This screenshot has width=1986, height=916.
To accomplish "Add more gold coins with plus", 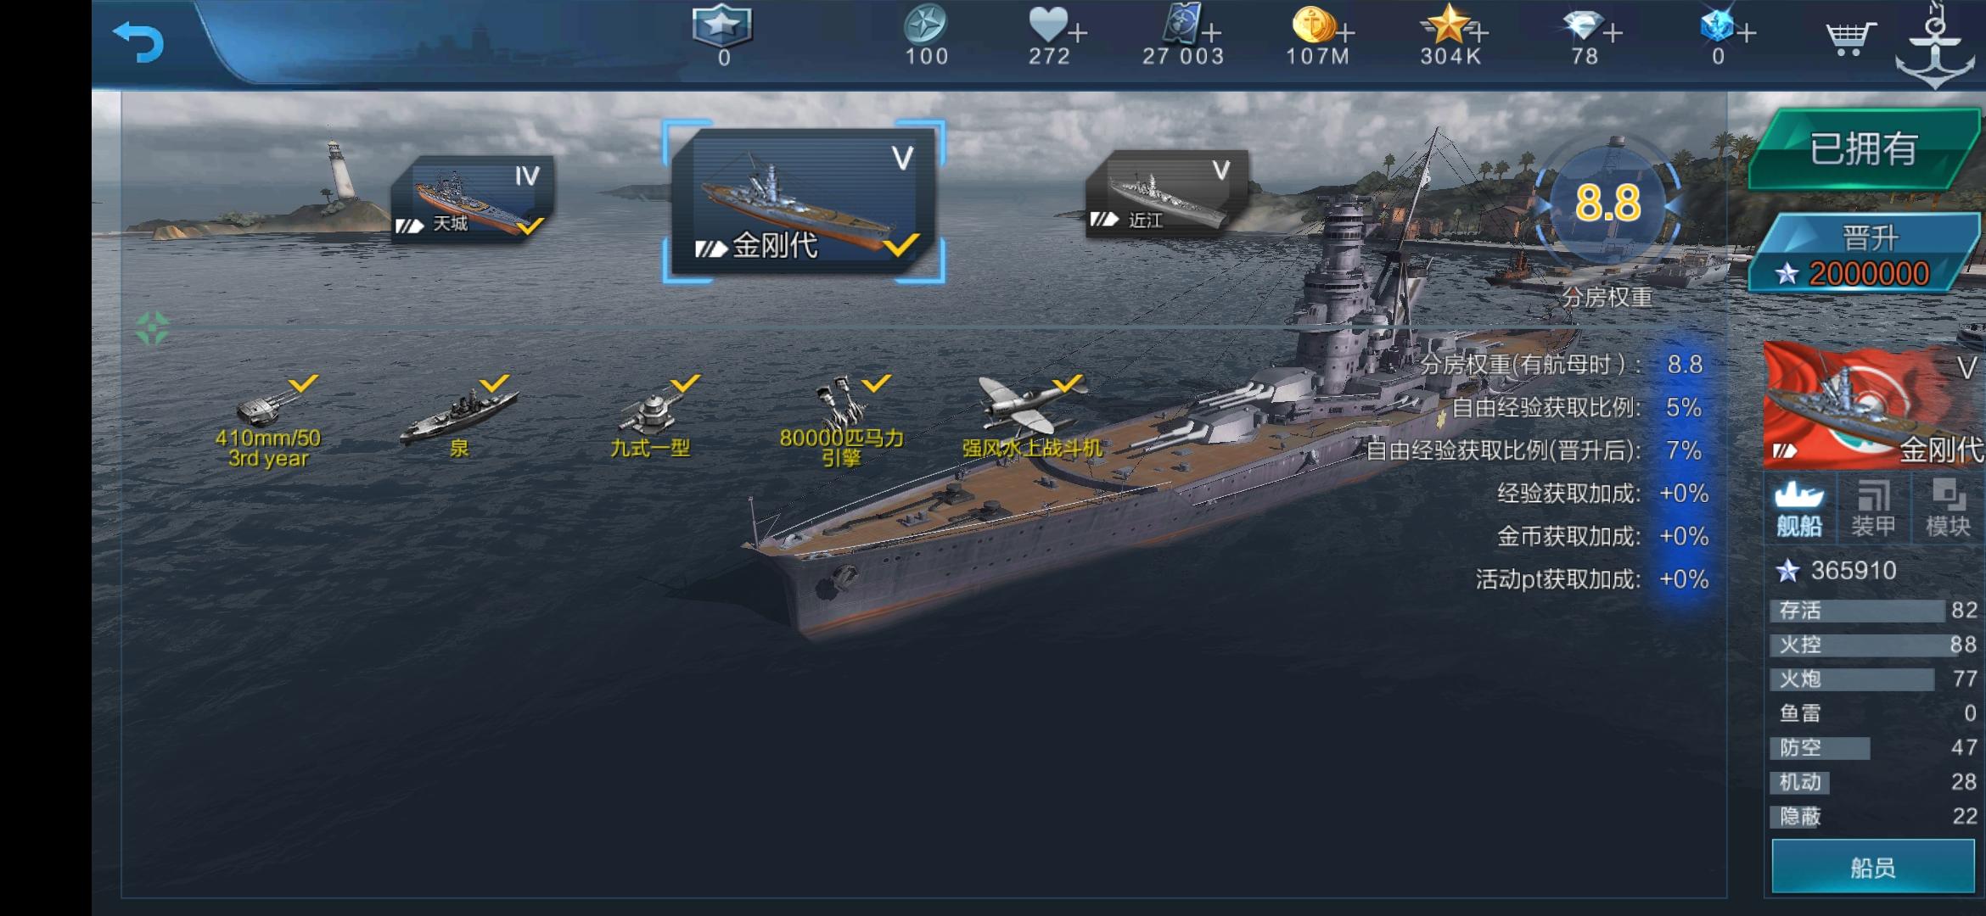I will coord(1345,32).
